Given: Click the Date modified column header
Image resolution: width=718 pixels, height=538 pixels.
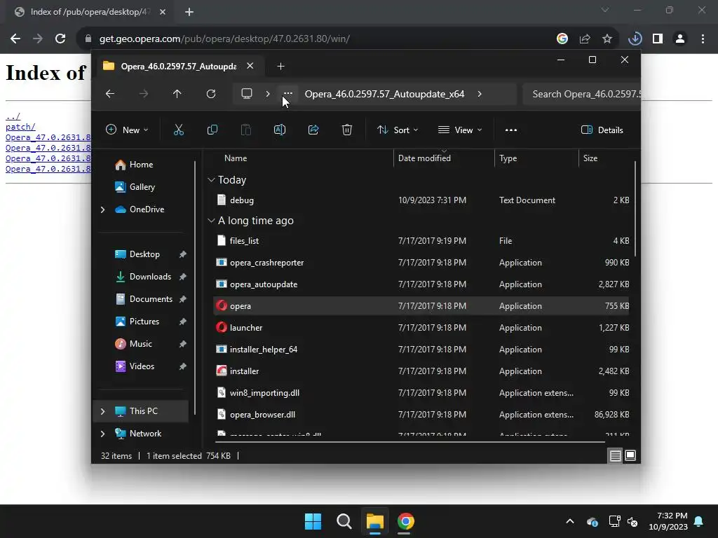Looking at the screenshot, I should click(x=424, y=158).
